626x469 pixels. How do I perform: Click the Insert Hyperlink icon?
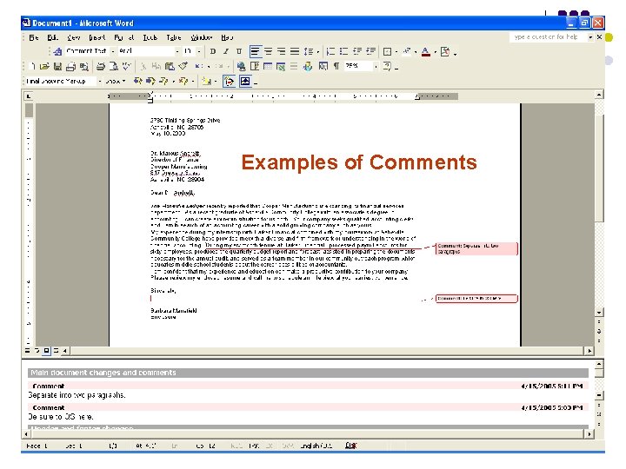(241, 67)
